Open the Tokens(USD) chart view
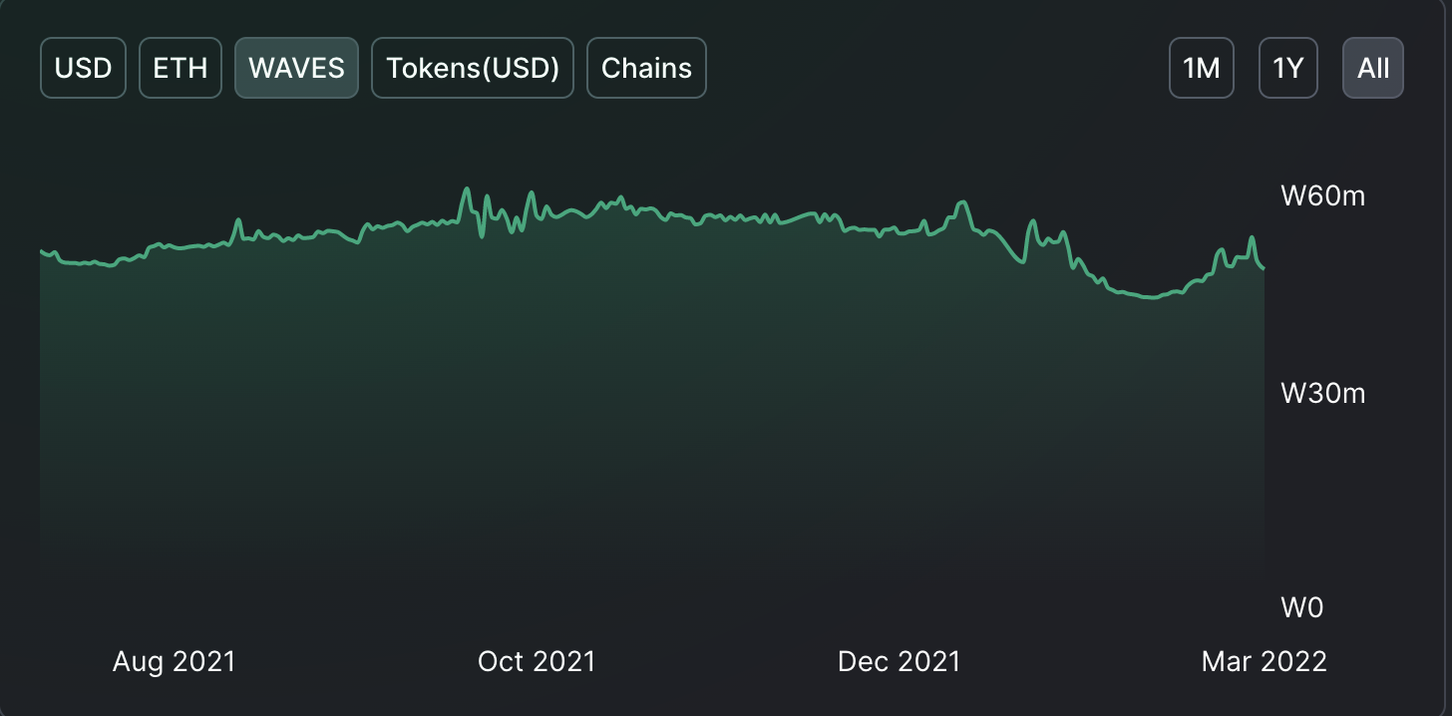The width and height of the screenshot is (1452, 716). [473, 68]
